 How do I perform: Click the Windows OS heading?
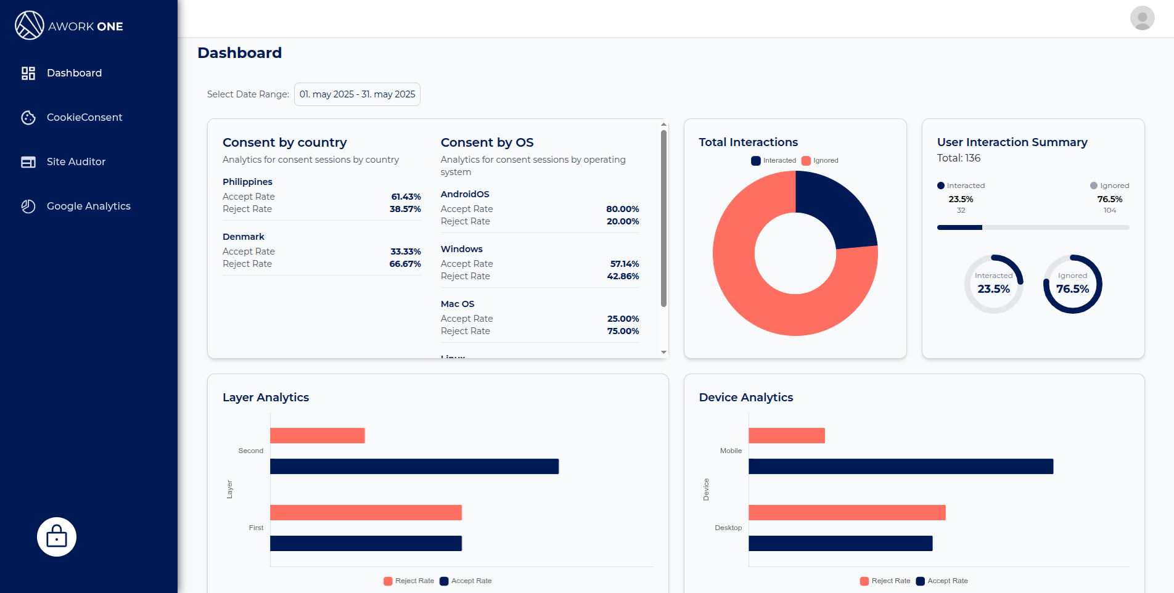point(462,249)
